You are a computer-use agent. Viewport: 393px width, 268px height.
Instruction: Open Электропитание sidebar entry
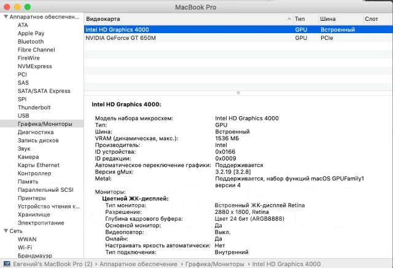(41, 223)
